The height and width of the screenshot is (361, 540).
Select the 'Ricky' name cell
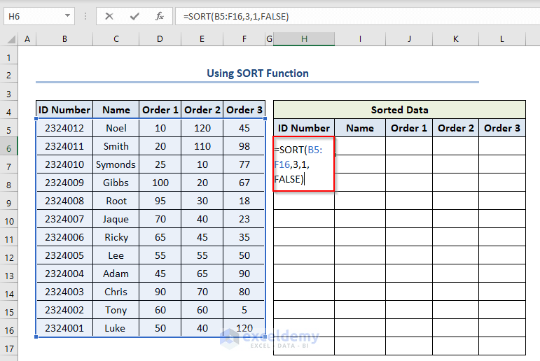[116, 237]
